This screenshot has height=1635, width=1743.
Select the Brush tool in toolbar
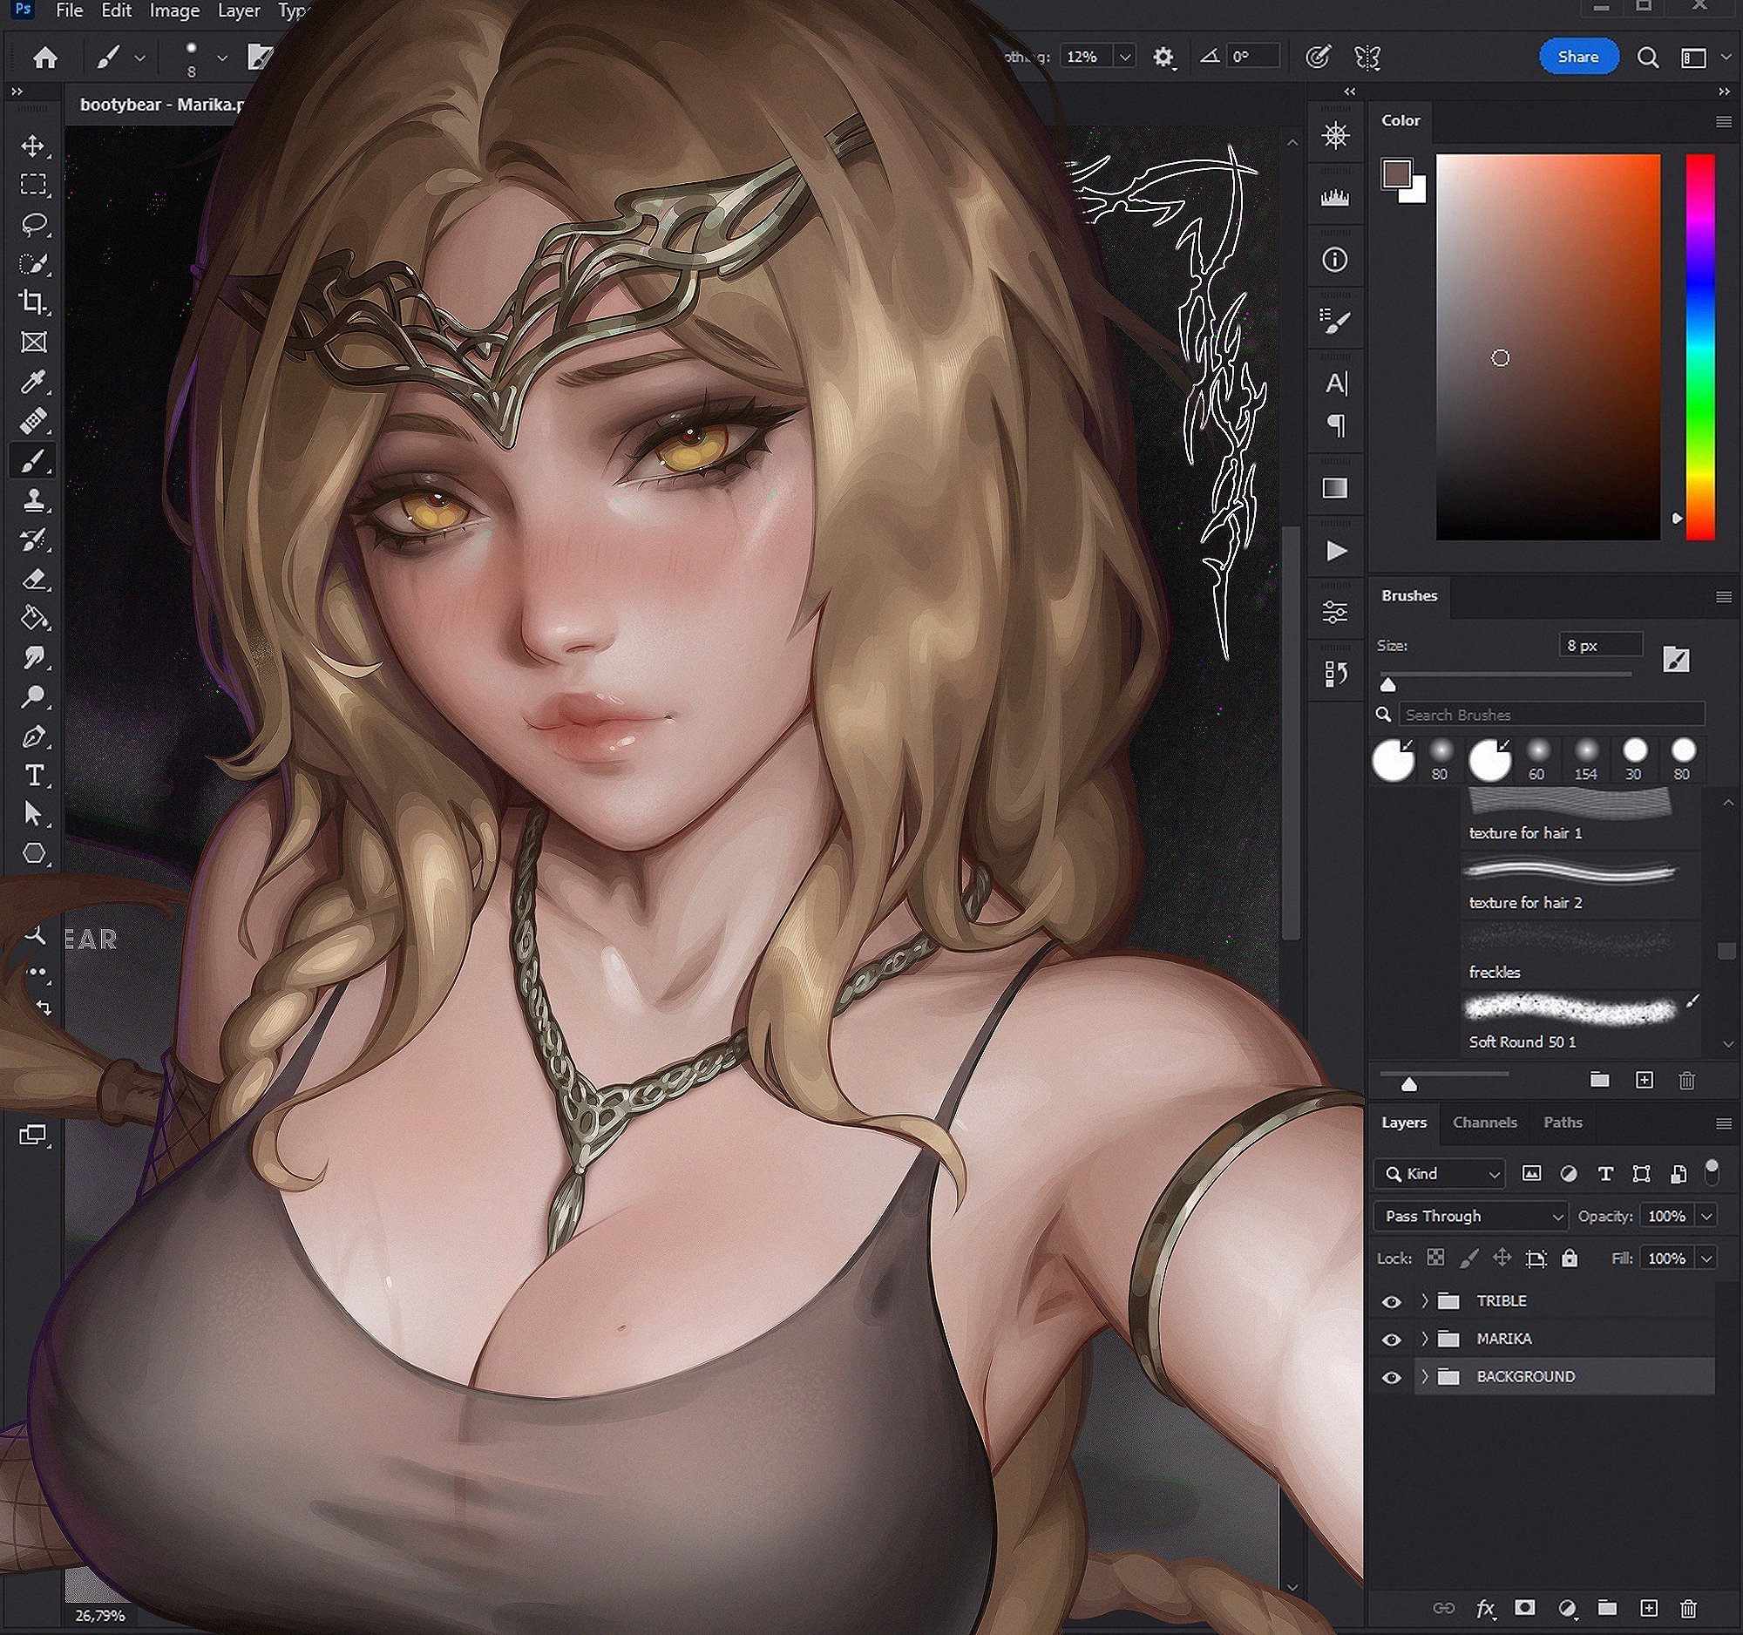click(x=33, y=460)
